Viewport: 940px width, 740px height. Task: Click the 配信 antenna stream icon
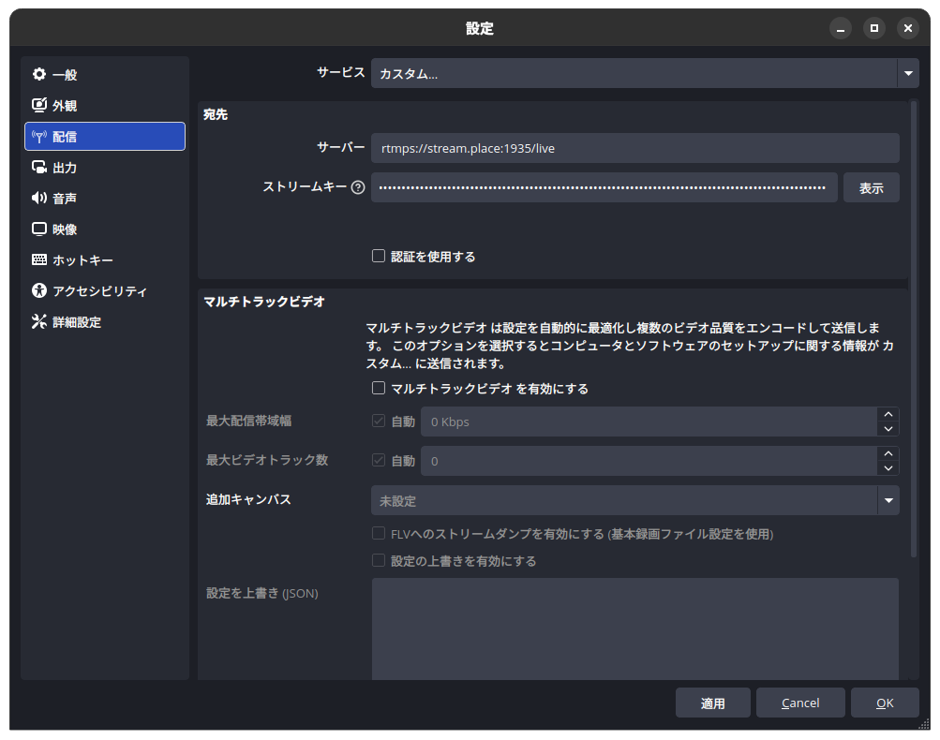click(x=38, y=137)
